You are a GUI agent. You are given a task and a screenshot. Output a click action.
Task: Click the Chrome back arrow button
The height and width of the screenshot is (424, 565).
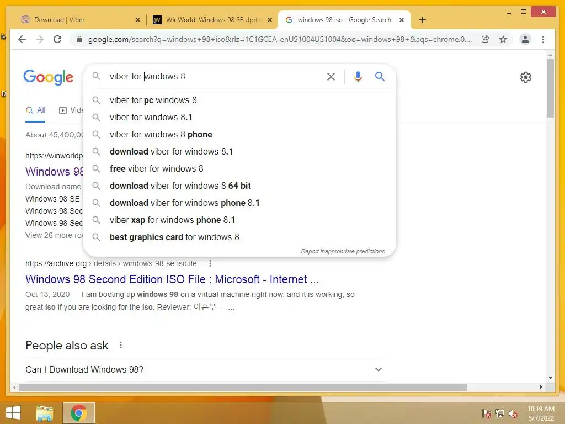[22, 39]
